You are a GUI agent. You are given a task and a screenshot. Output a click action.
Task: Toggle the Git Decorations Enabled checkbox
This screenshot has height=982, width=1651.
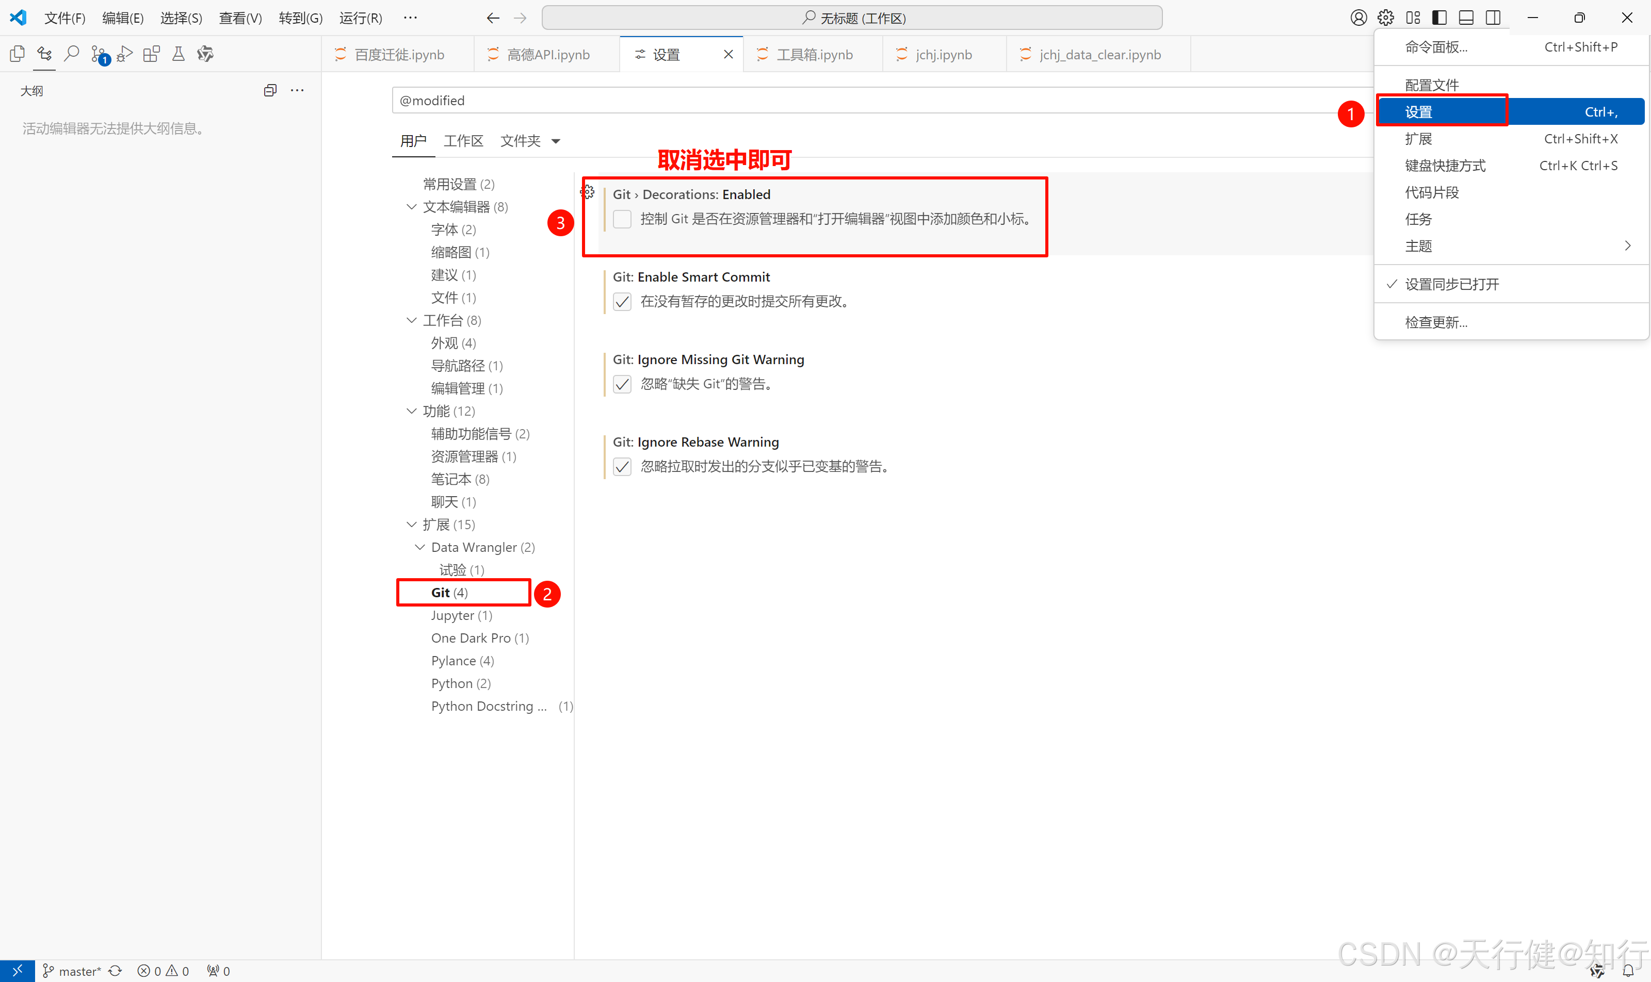pos(622,219)
